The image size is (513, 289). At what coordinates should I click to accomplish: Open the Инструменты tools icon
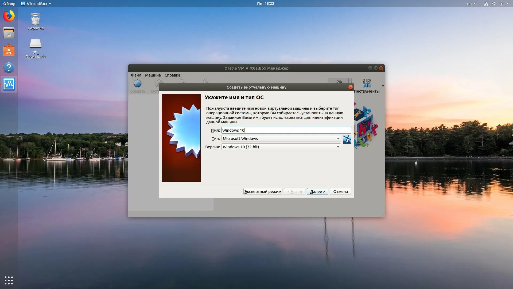[366, 83]
